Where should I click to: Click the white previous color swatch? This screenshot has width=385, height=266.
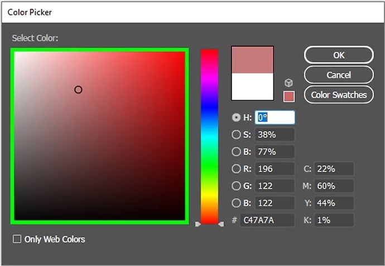click(252, 86)
